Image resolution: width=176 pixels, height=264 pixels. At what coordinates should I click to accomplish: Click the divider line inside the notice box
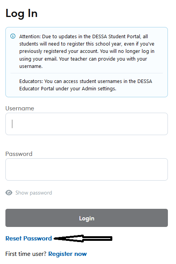click(x=86, y=73)
